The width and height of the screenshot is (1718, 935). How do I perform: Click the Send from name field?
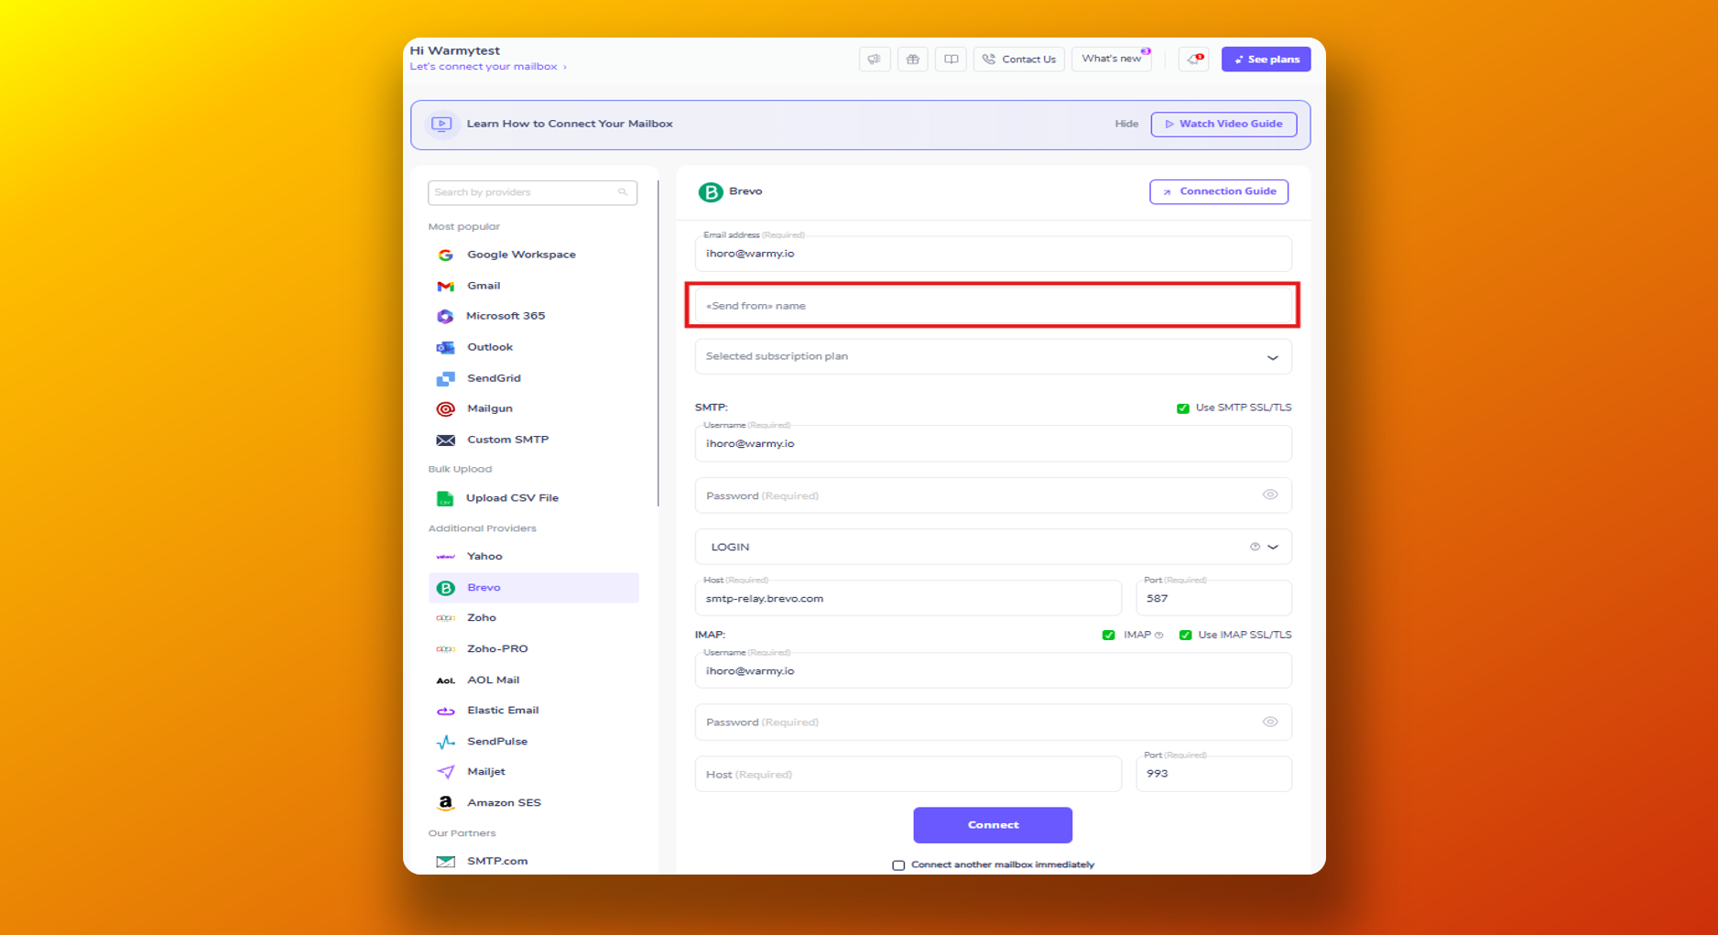pyautogui.click(x=993, y=306)
